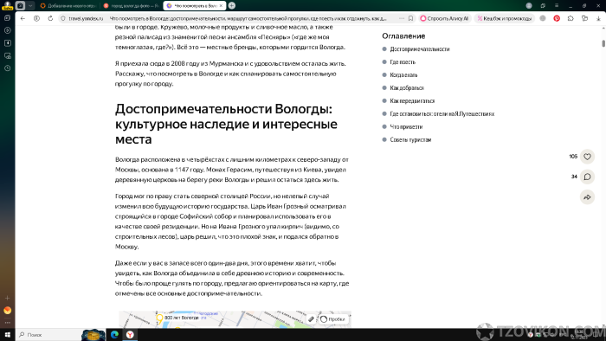Open the play icon in left sidebar
The image size is (606, 341).
(7, 30)
